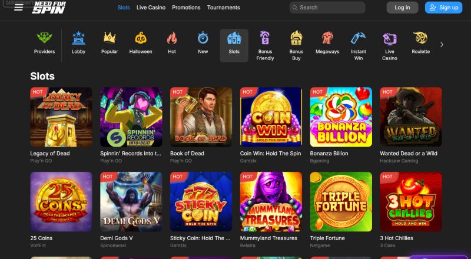This screenshot has width=471, height=259.
Task: Open the Promotions tab
Action: [186, 8]
